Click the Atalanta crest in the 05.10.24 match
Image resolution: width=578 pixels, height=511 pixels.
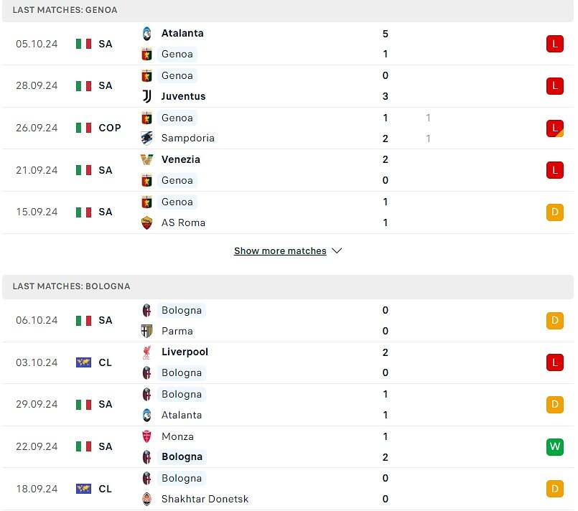click(x=147, y=33)
